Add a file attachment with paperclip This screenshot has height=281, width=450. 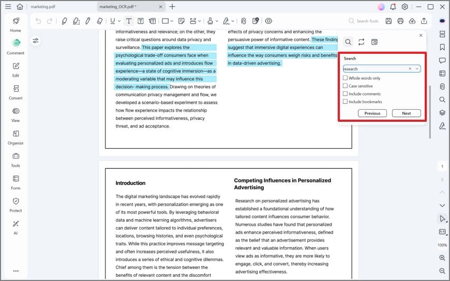point(243,21)
